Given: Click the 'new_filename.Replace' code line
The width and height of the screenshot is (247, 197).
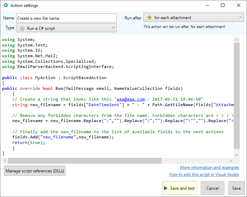Looking at the screenshot, I should [x=123, y=121].
